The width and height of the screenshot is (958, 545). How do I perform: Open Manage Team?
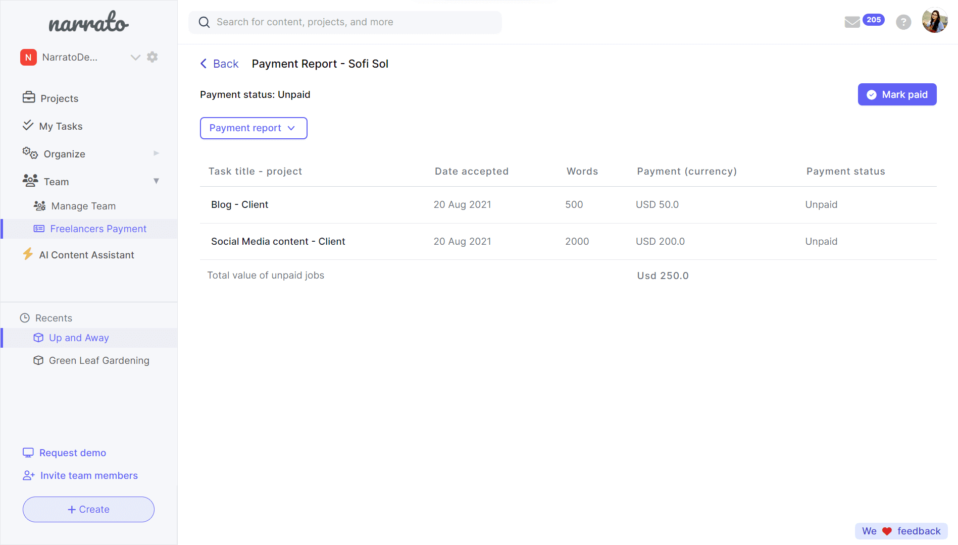83,206
